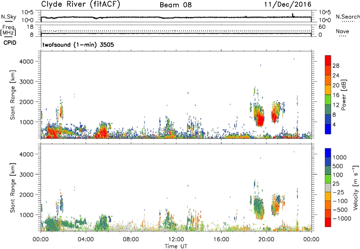Pick the blue 4–8 dB Power colorbar segment
The width and height of the screenshot is (360, 249).
click(328, 119)
